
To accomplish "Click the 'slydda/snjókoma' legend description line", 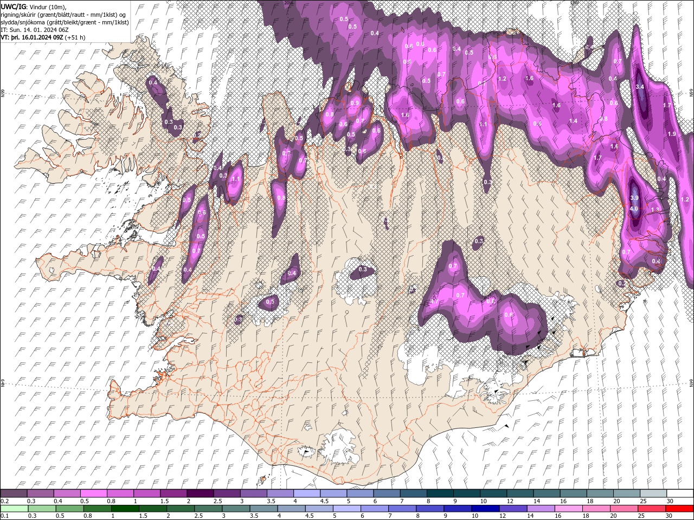I will pyautogui.click(x=65, y=22).
